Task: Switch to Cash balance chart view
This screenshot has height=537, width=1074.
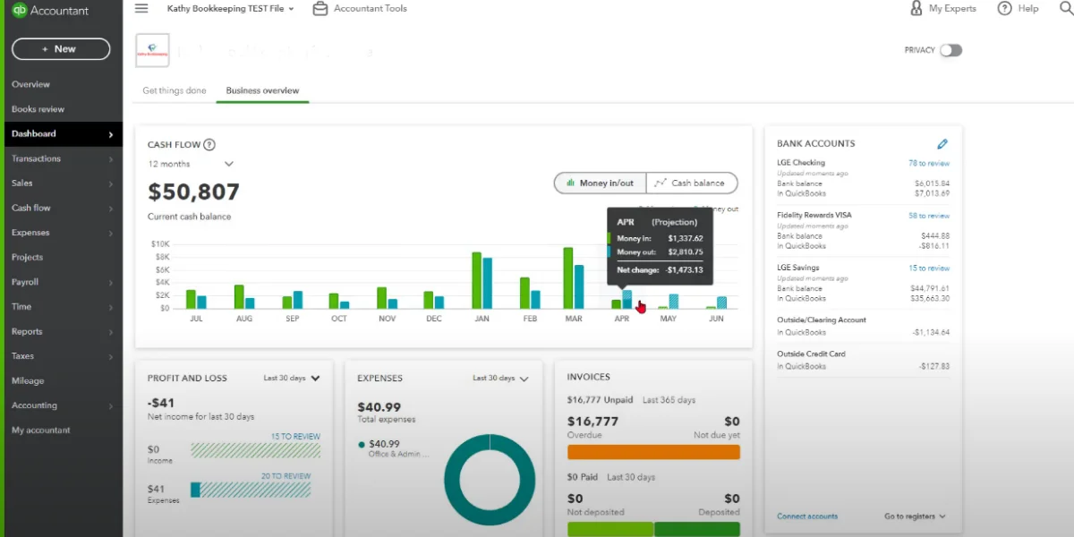Action: click(692, 183)
